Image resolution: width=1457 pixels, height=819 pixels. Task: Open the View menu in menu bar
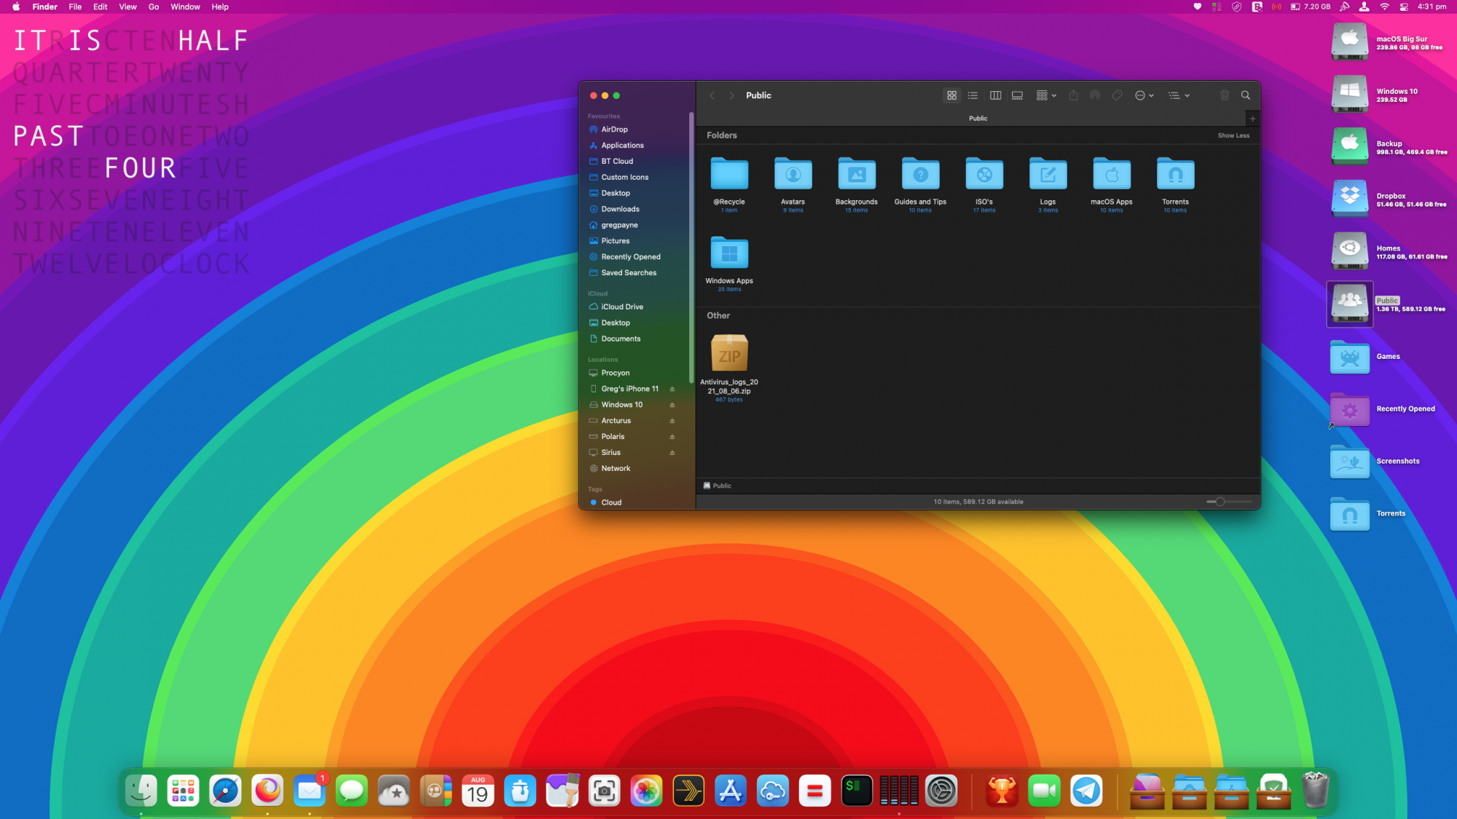tap(127, 7)
